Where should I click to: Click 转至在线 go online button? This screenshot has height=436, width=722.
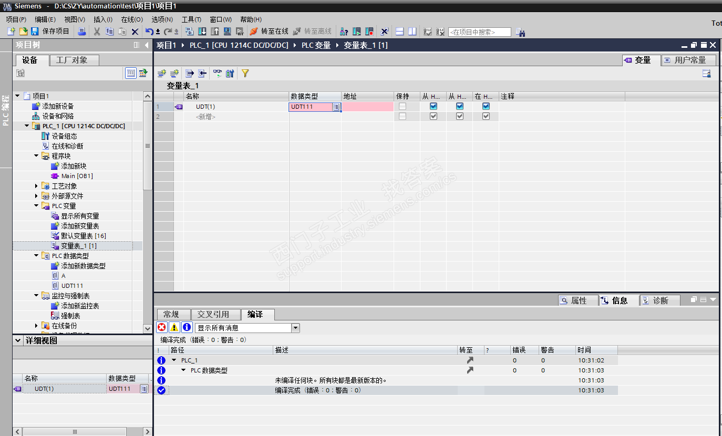(x=270, y=32)
